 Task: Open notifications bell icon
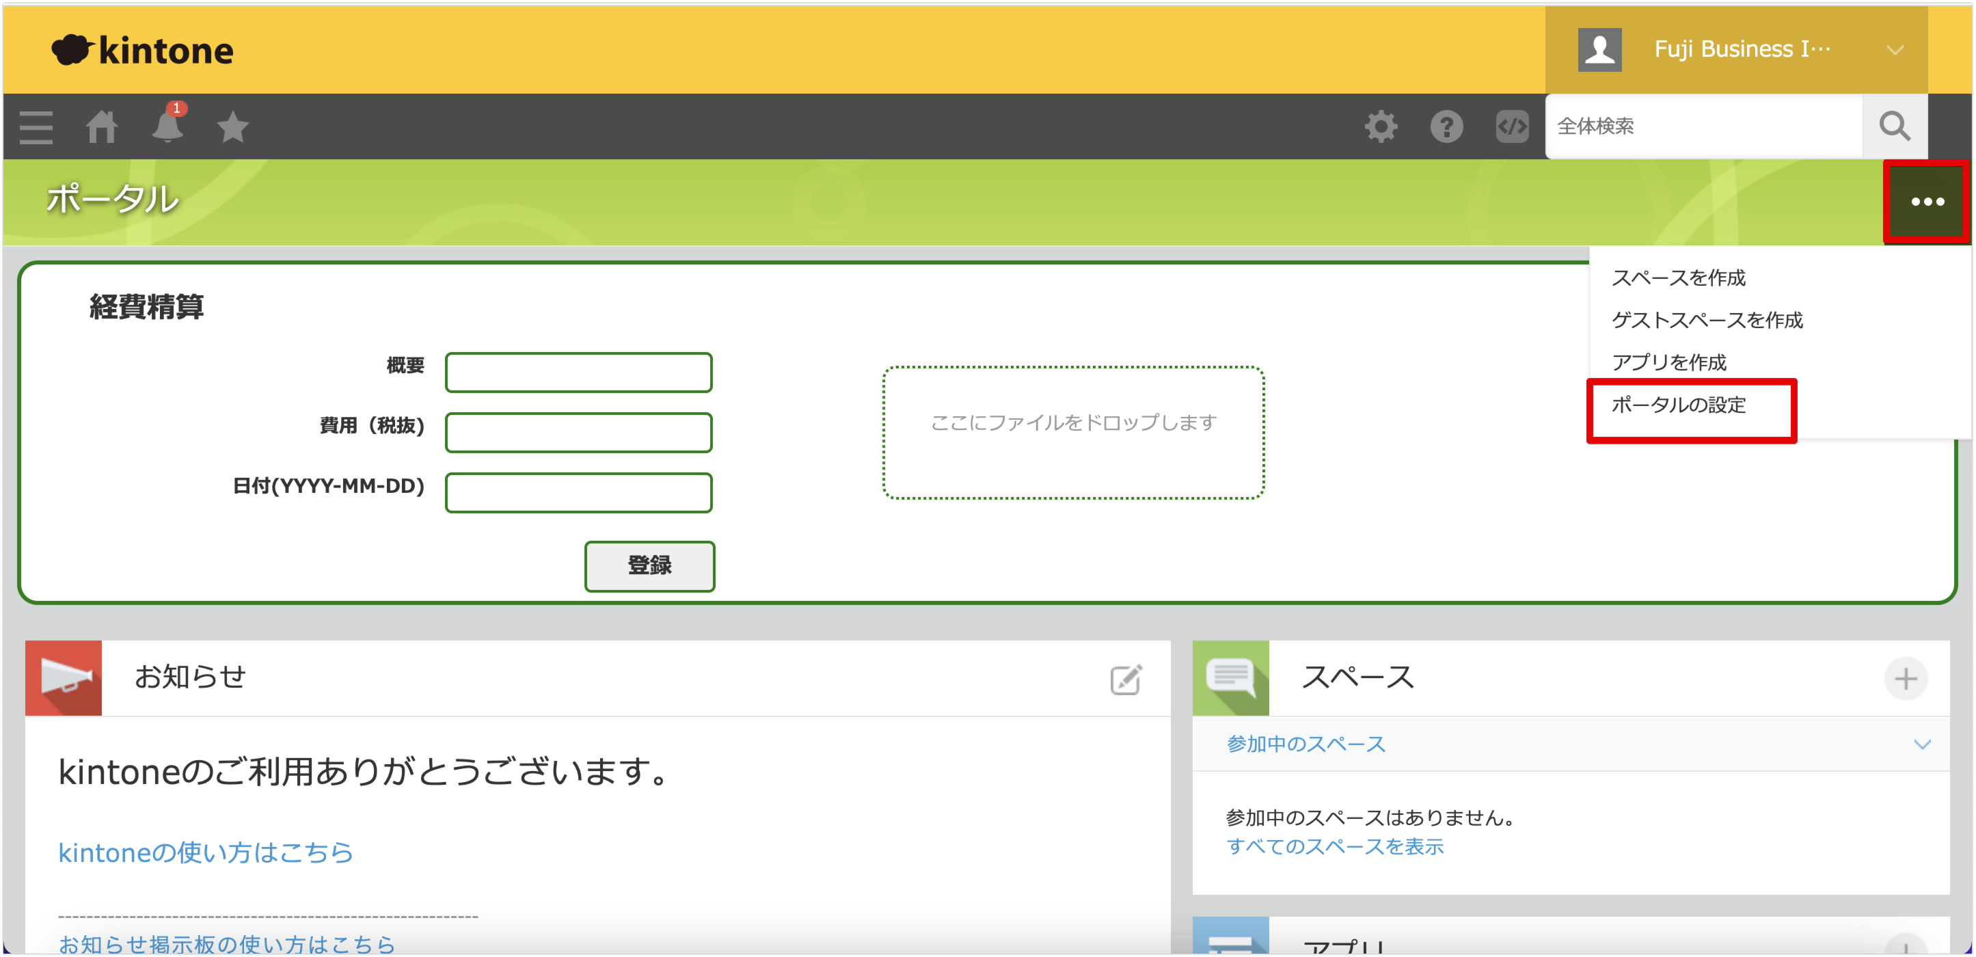click(167, 126)
